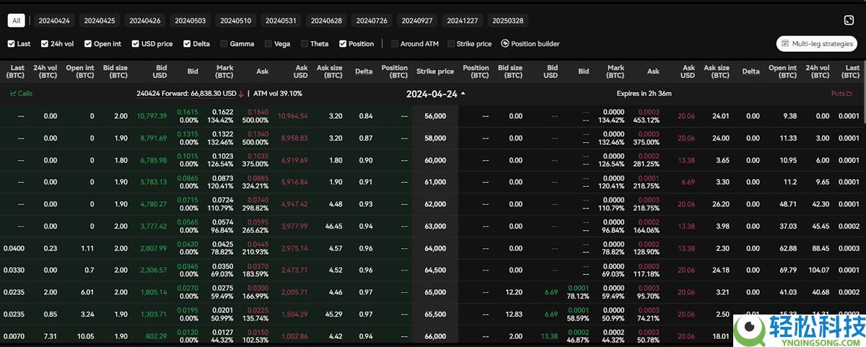Enable the Theta column checkbox

coord(305,44)
